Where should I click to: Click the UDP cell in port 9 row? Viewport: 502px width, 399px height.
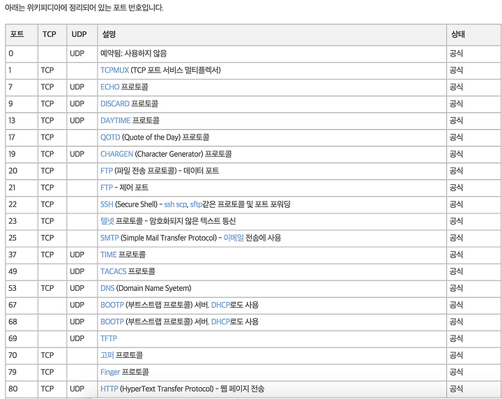point(82,104)
